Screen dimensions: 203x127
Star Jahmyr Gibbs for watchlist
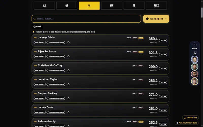pos(69,42)
